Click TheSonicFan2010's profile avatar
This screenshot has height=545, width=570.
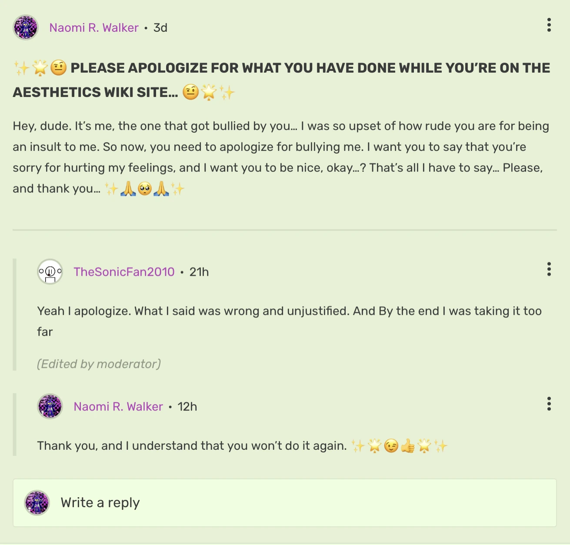(x=50, y=272)
